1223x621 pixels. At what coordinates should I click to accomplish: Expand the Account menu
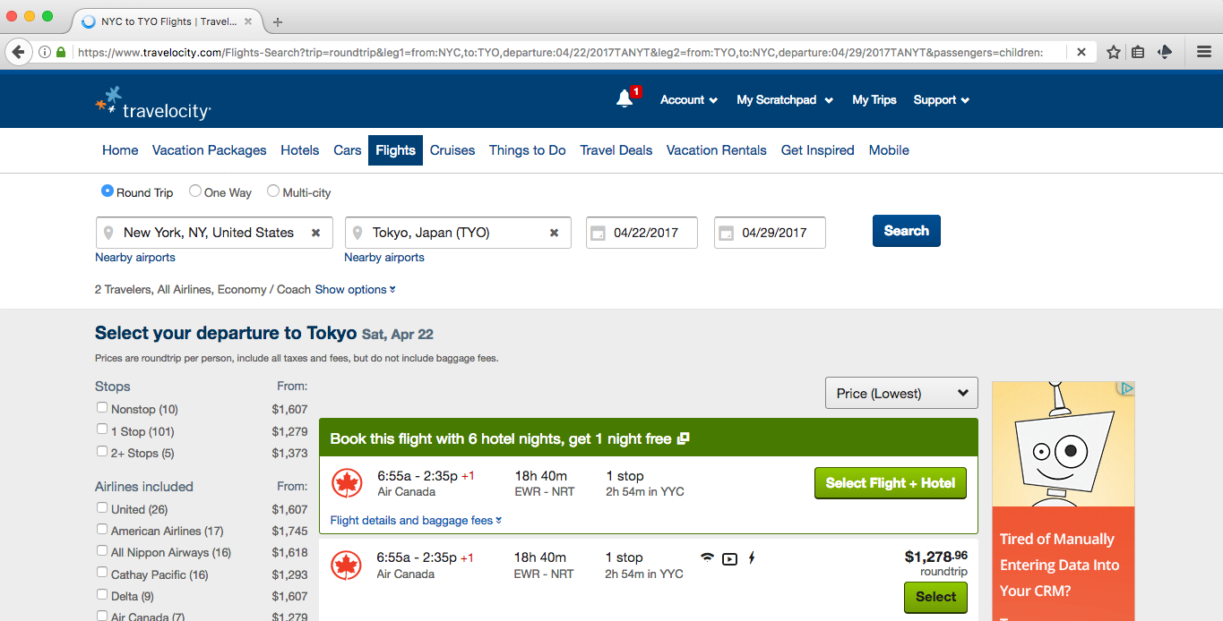click(688, 100)
